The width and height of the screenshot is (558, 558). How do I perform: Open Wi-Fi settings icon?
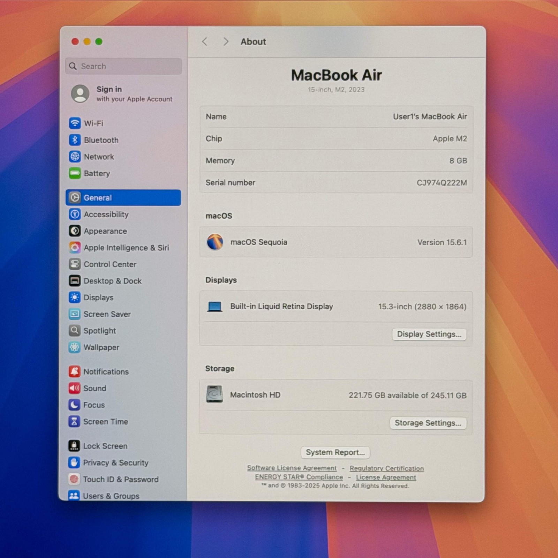pyautogui.click(x=75, y=123)
